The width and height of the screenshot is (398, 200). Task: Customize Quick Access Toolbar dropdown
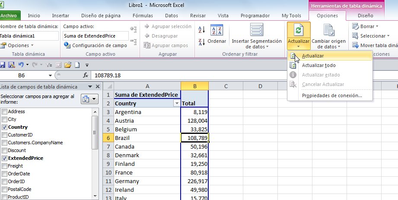(x=87, y=65)
